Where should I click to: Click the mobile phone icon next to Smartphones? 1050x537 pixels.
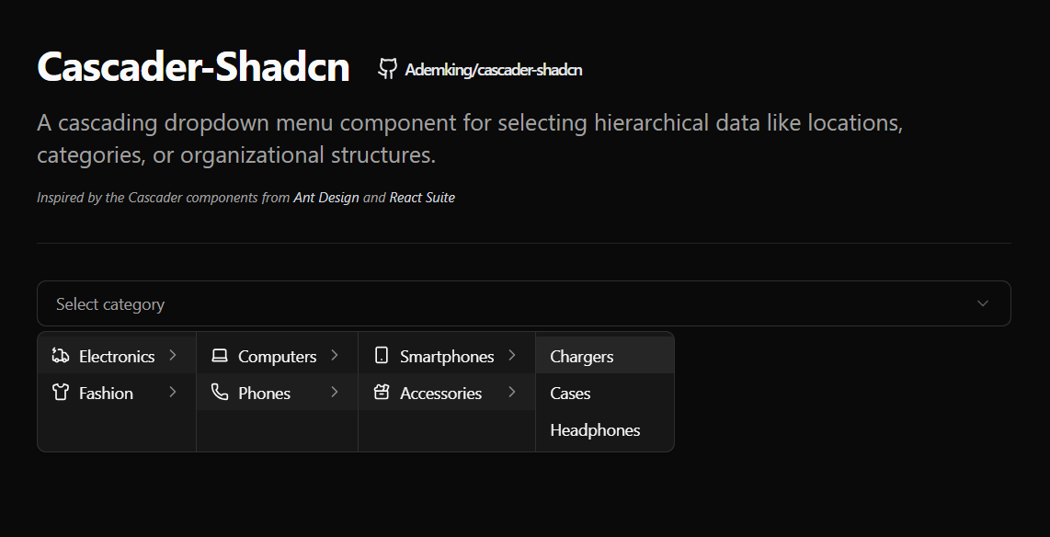tap(380, 355)
